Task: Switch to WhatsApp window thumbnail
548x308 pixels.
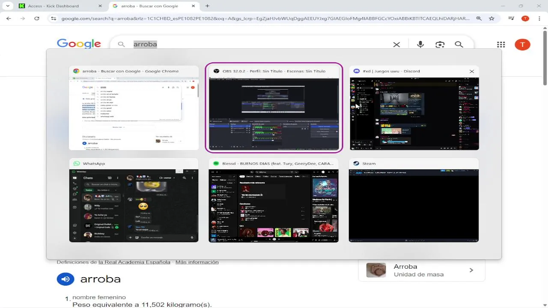Action: point(134,206)
